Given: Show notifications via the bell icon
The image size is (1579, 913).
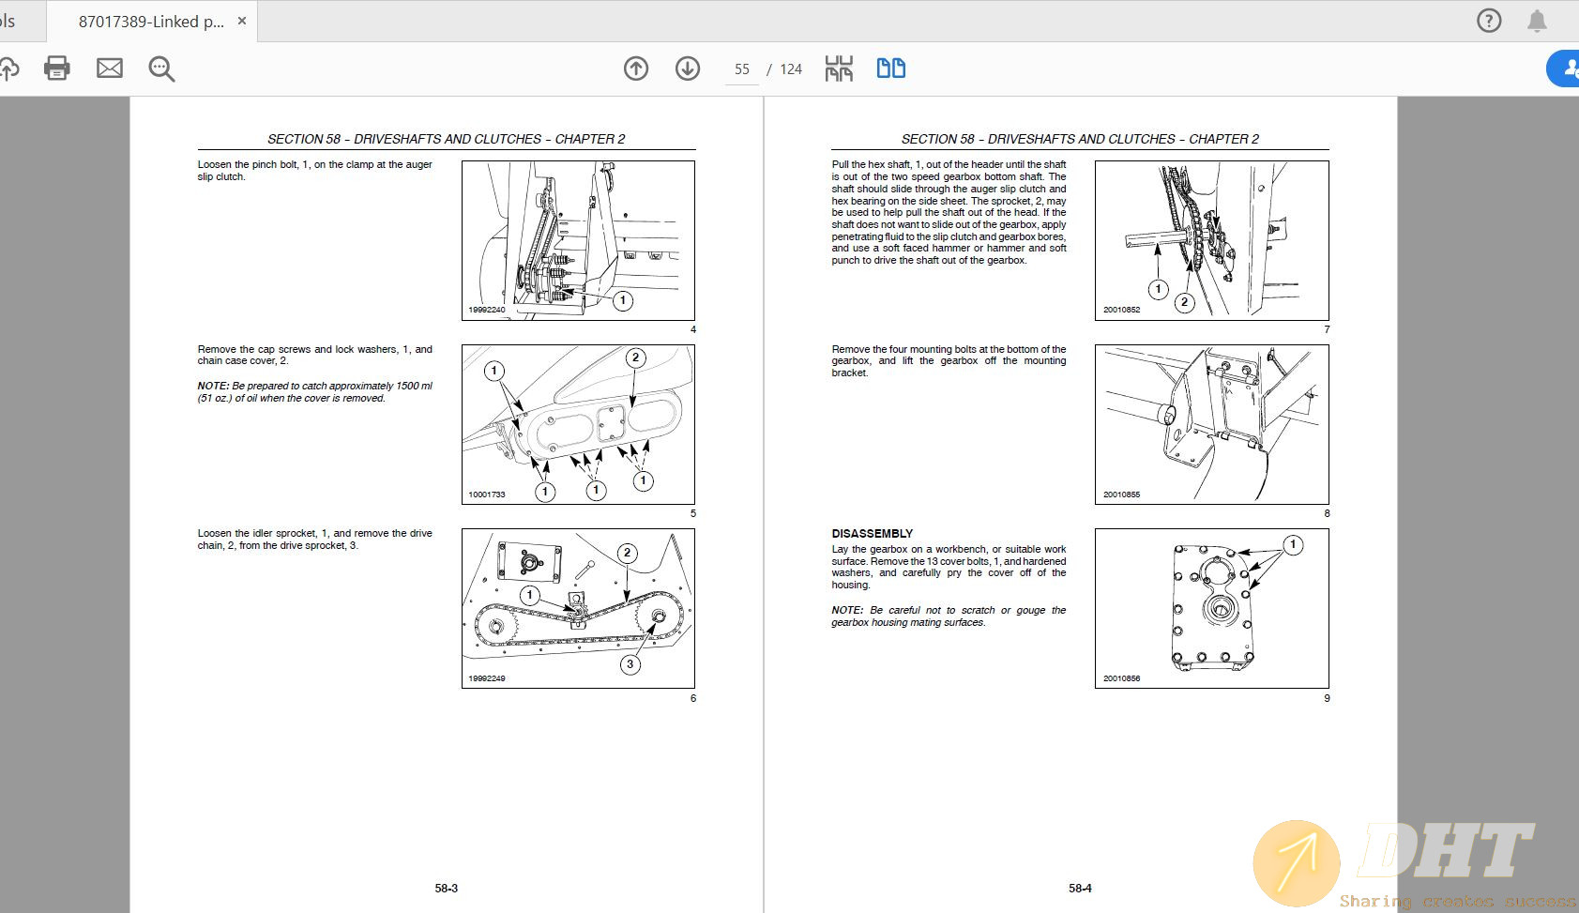Looking at the screenshot, I should tap(1537, 21).
